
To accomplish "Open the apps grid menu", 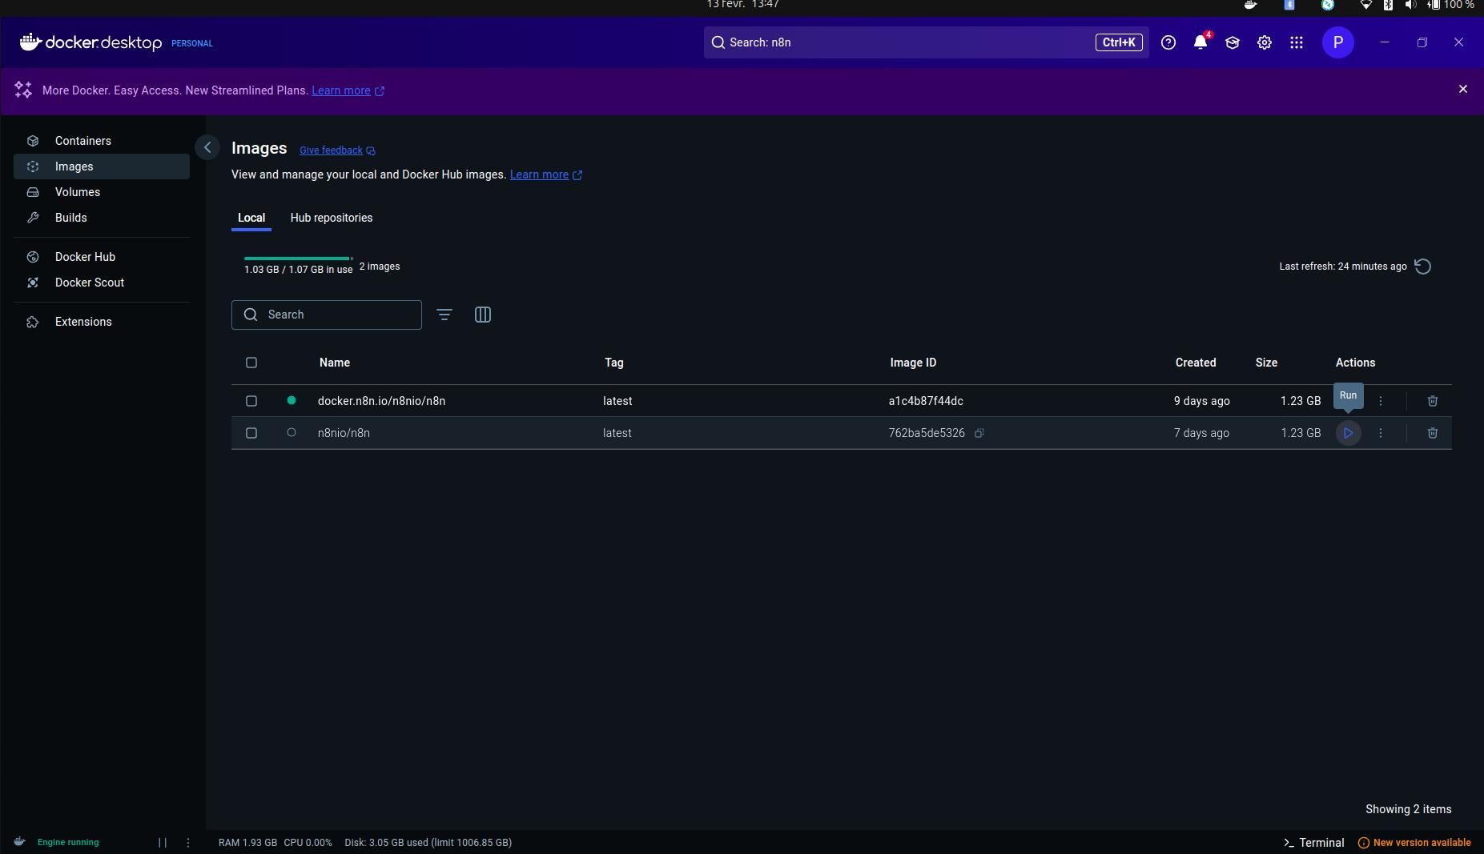I will point(1297,42).
